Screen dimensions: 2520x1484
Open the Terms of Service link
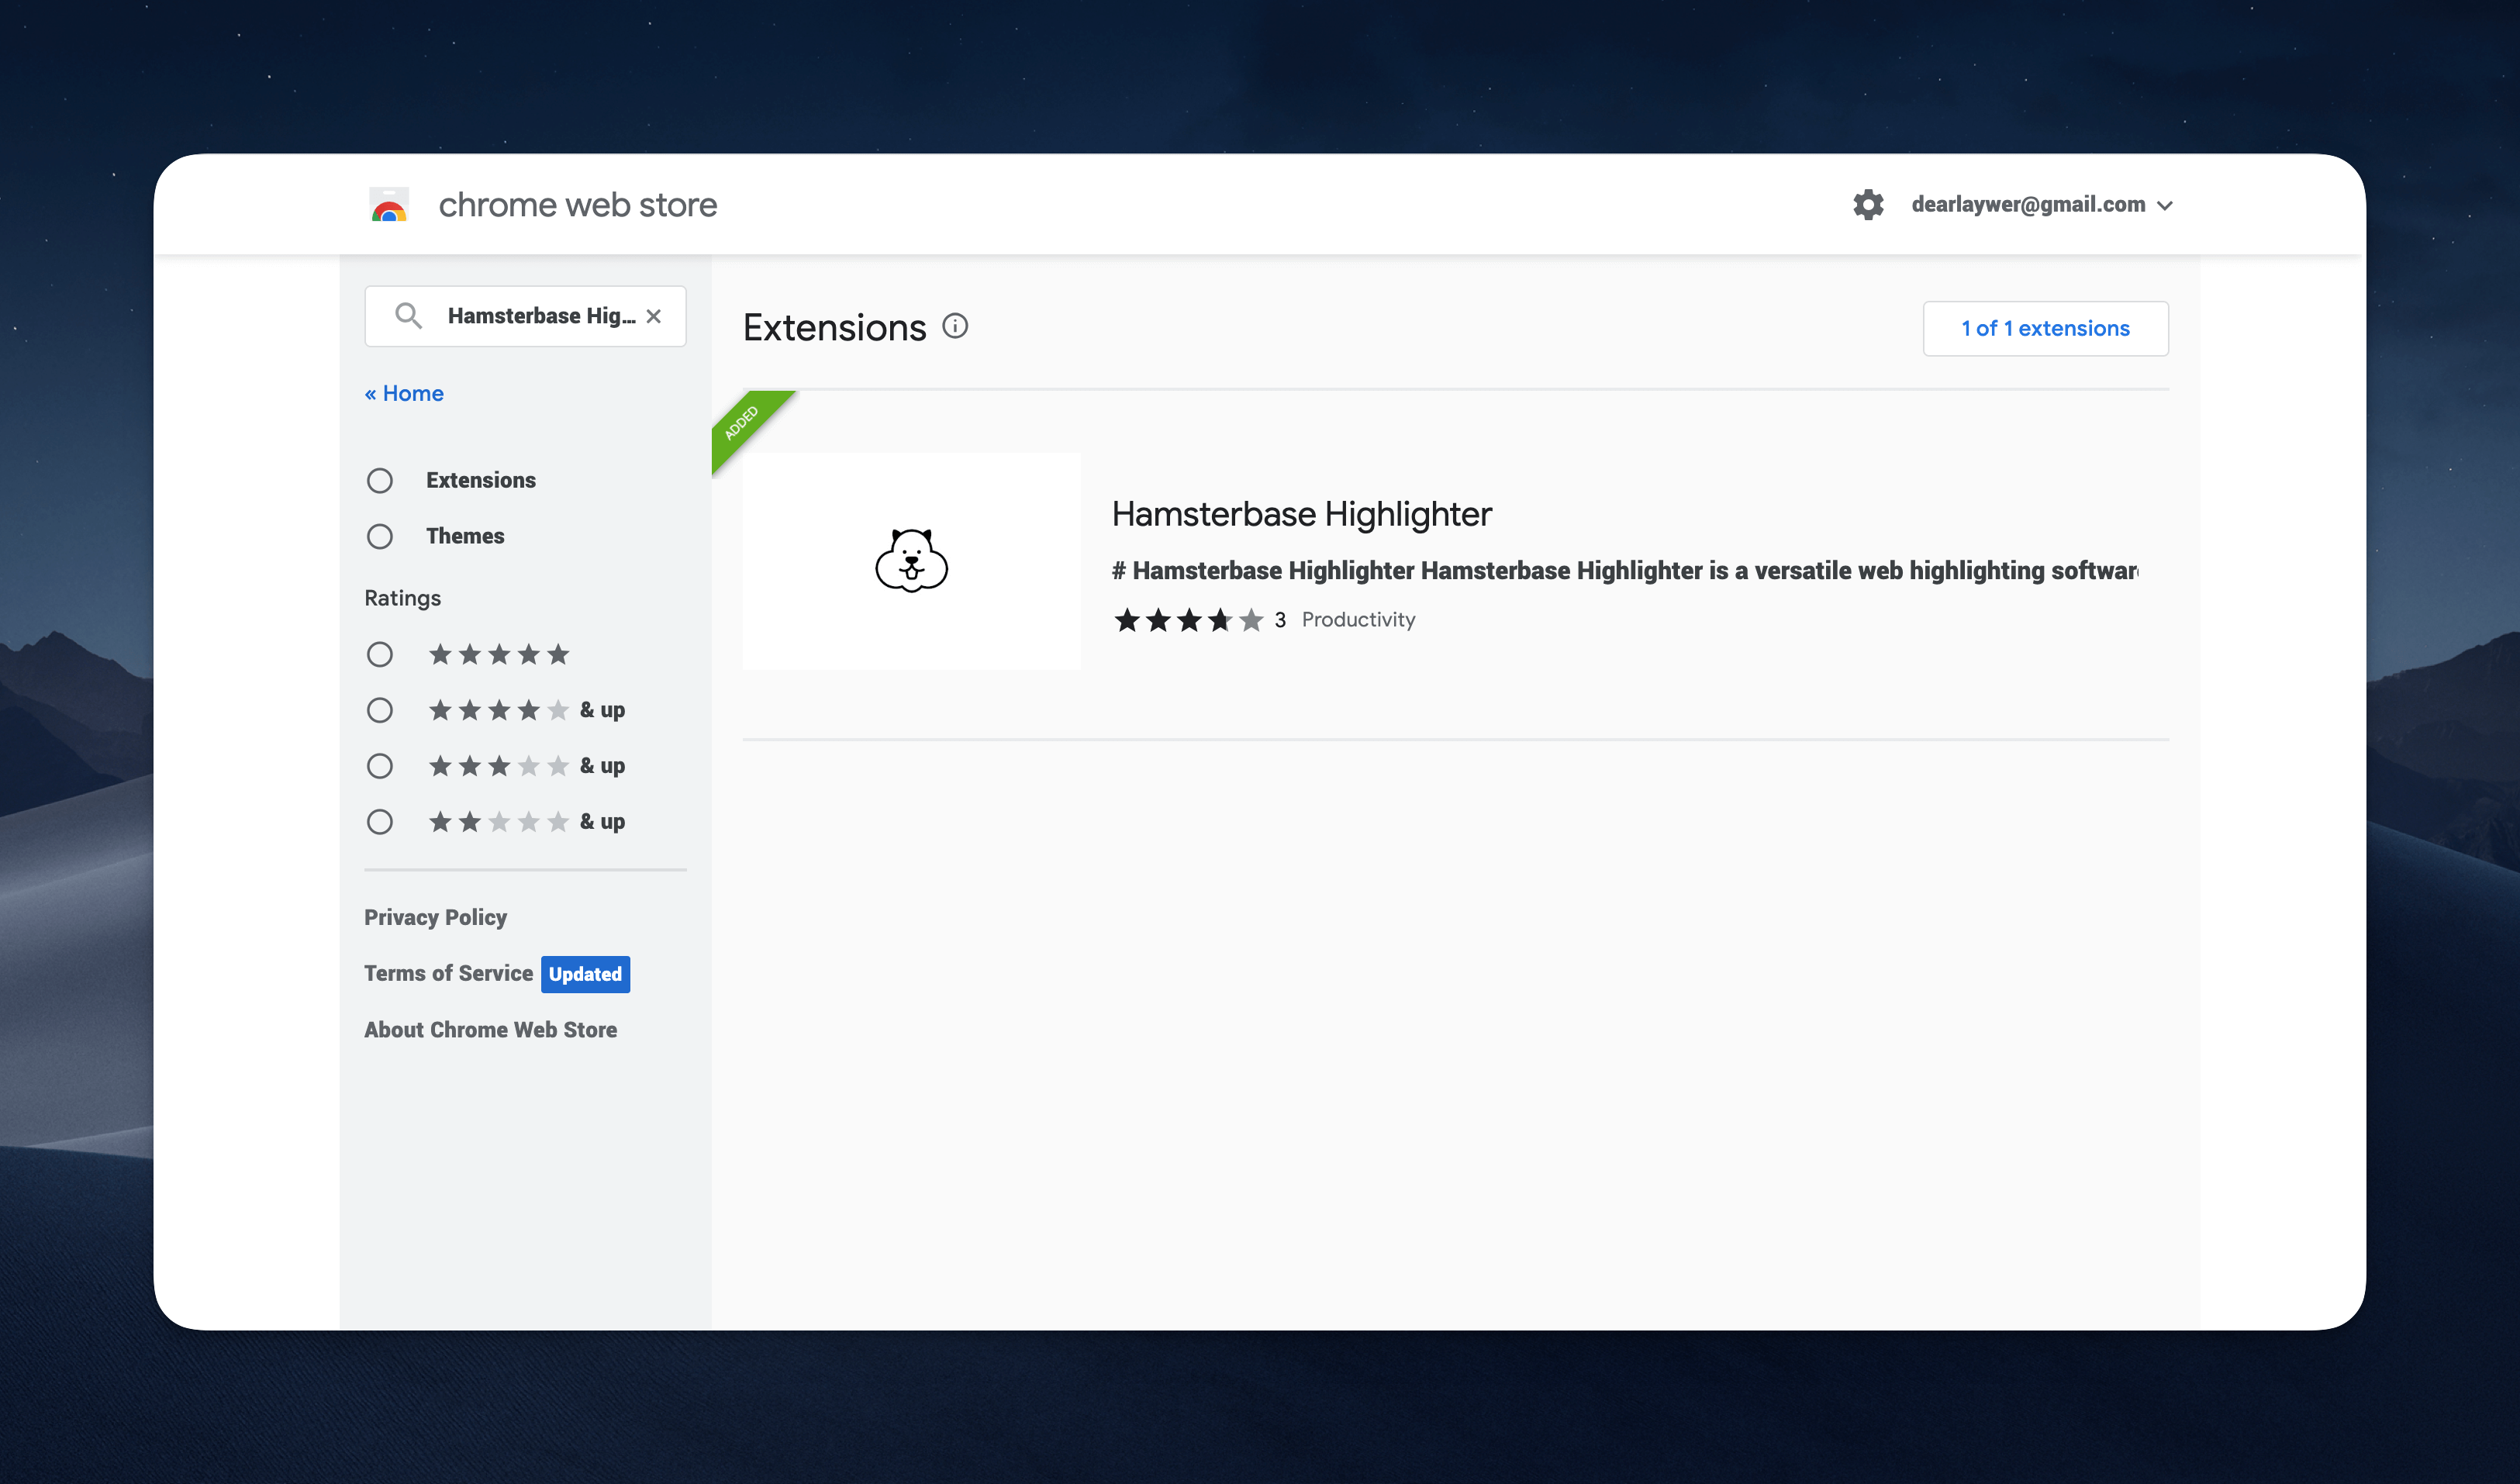[448, 974]
